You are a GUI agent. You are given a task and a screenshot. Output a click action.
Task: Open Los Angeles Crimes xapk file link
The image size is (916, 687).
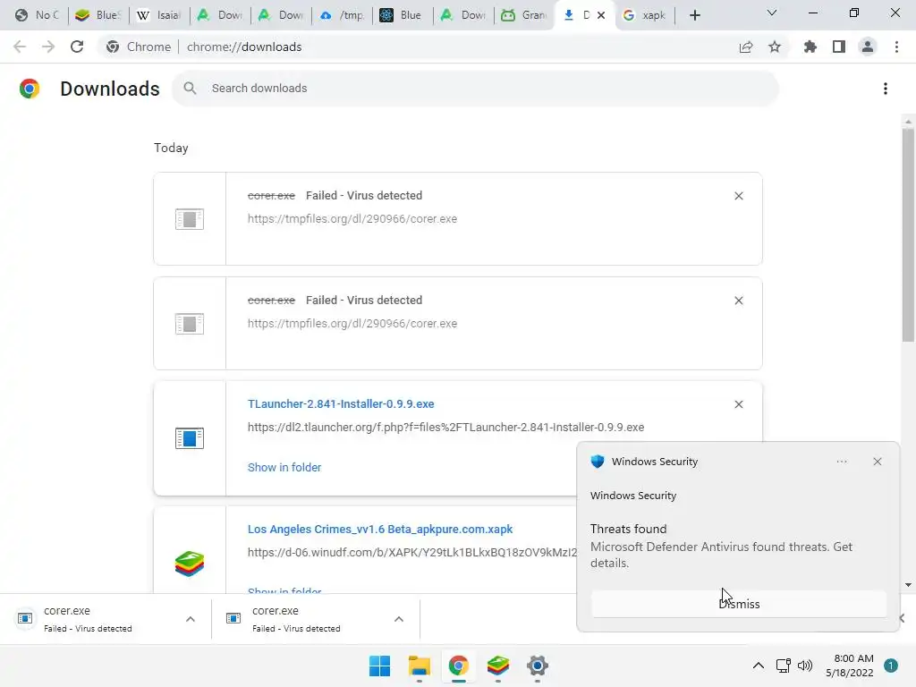pyautogui.click(x=379, y=530)
